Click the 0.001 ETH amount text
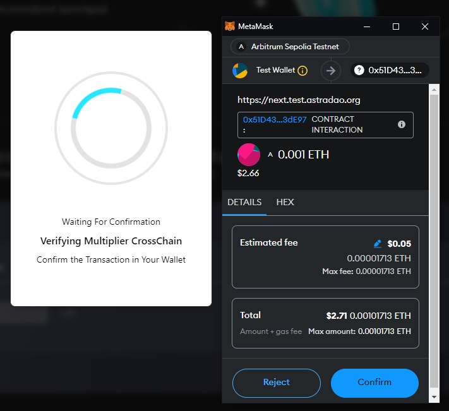This screenshot has height=411, width=449. [303, 155]
